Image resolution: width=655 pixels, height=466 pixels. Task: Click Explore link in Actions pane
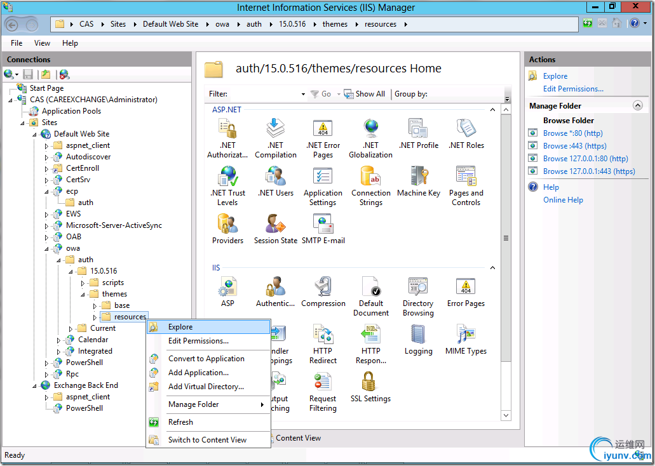click(555, 76)
